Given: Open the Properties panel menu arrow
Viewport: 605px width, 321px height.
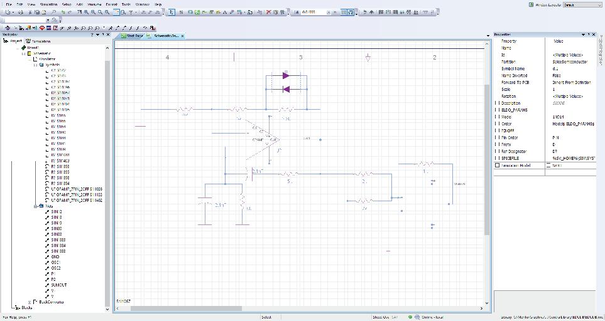Looking at the screenshot, I should tap(583, 34).
